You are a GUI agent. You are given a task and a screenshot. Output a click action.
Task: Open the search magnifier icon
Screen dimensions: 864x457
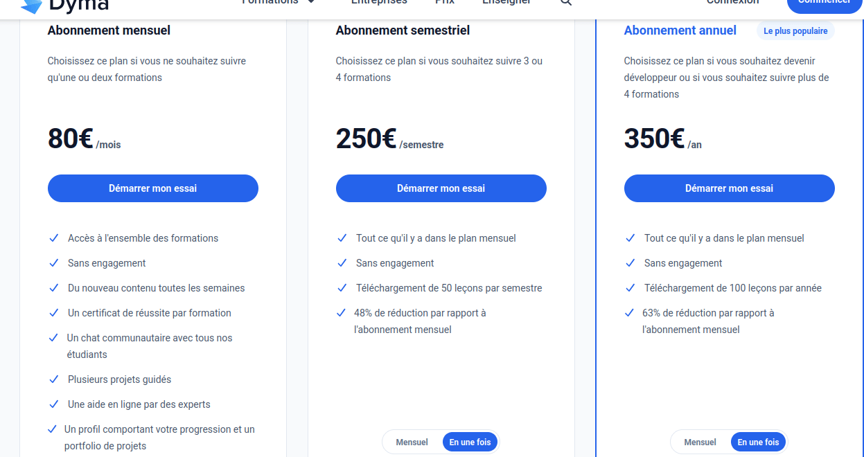pyautogui.click(x=566, y=2)
